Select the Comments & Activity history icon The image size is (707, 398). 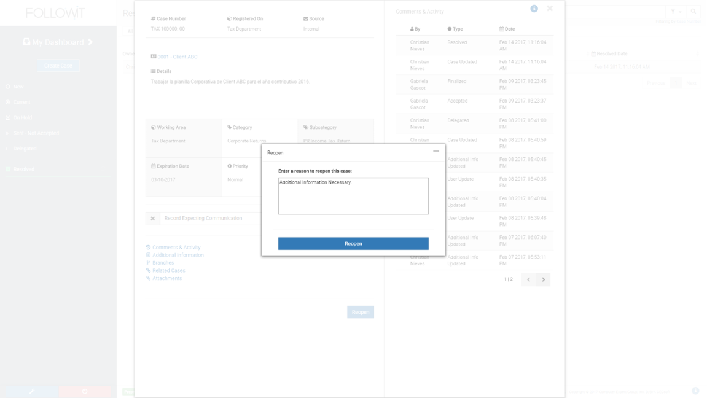[147, 247]
